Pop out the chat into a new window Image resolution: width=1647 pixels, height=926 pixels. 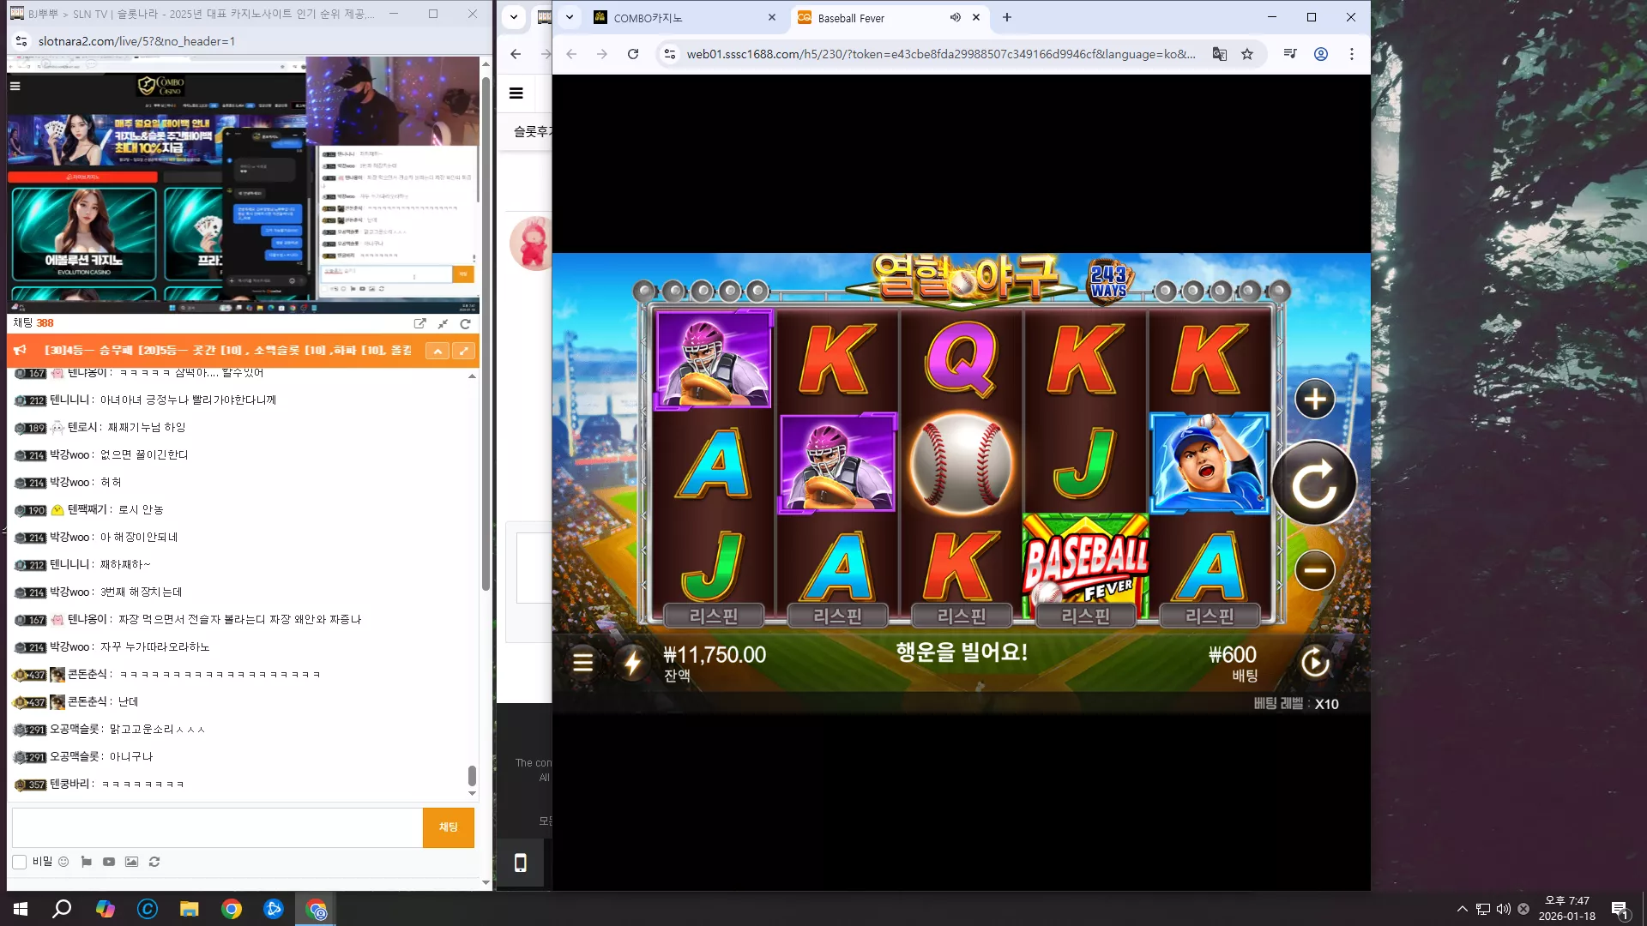[x=419, y=323]
